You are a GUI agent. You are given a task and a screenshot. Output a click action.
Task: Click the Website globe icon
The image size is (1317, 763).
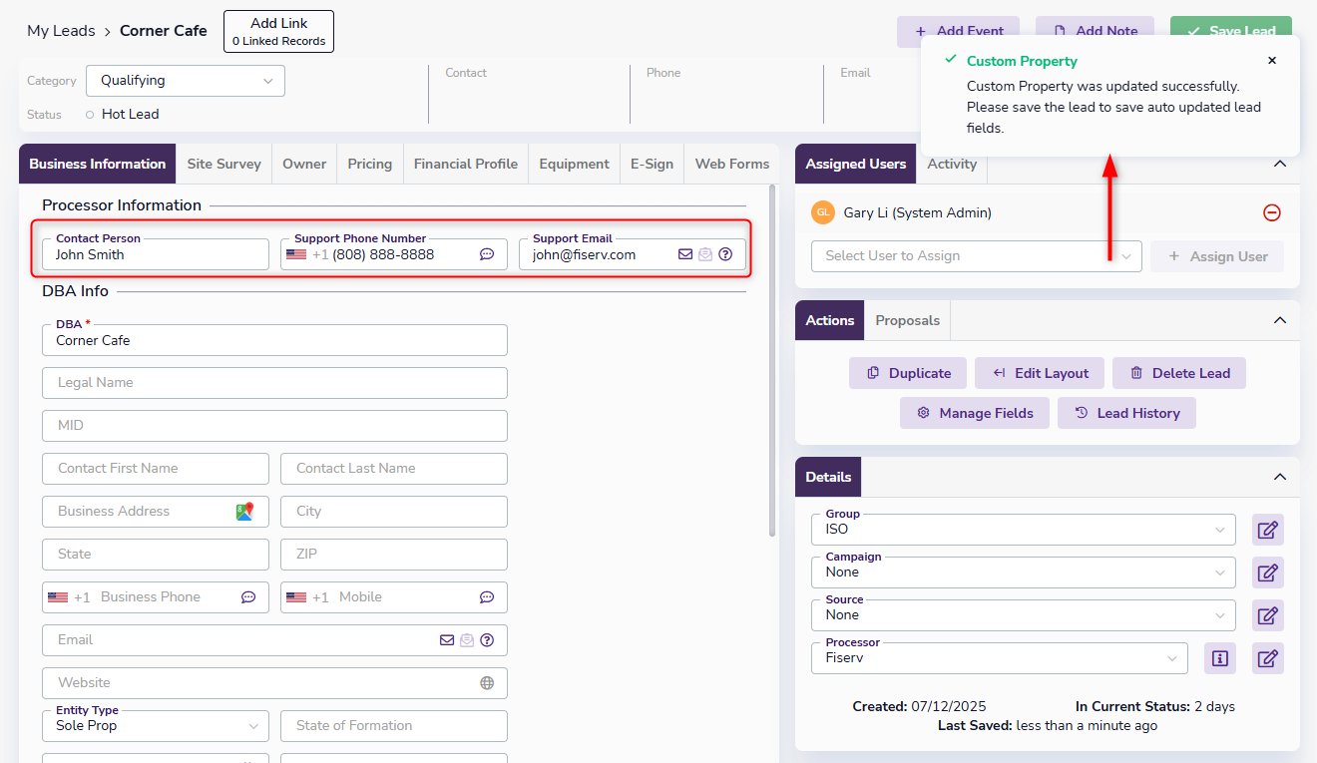point(487,683)
